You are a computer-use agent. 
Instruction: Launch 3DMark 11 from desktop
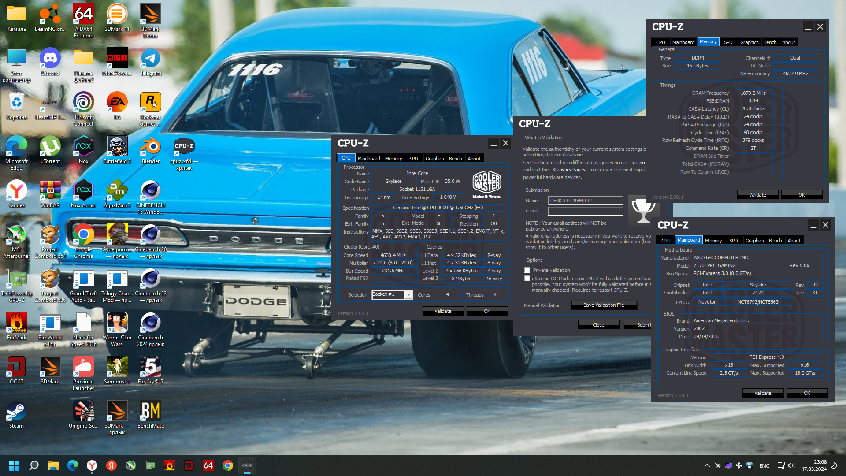pos(117,18)
